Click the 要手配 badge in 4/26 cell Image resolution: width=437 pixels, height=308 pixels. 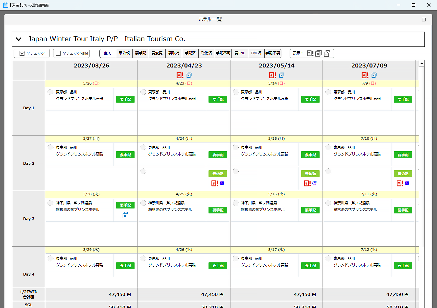tap(218, 266)
